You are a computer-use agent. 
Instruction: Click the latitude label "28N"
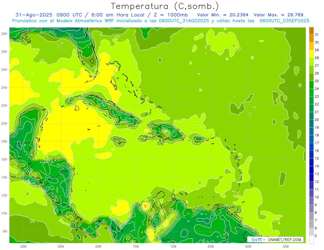(x=4, y=52)
